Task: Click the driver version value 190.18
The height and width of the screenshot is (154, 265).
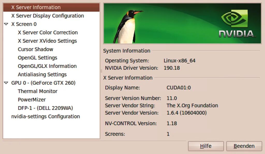Action: click(172, 68)
